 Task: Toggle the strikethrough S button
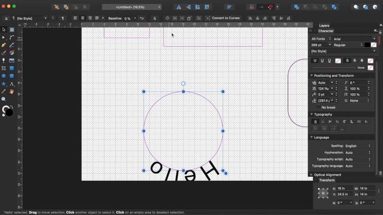coord(347,61)
